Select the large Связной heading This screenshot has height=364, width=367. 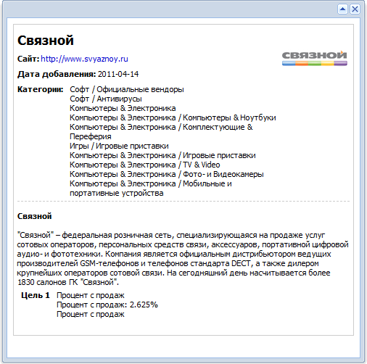click(46, 40)
